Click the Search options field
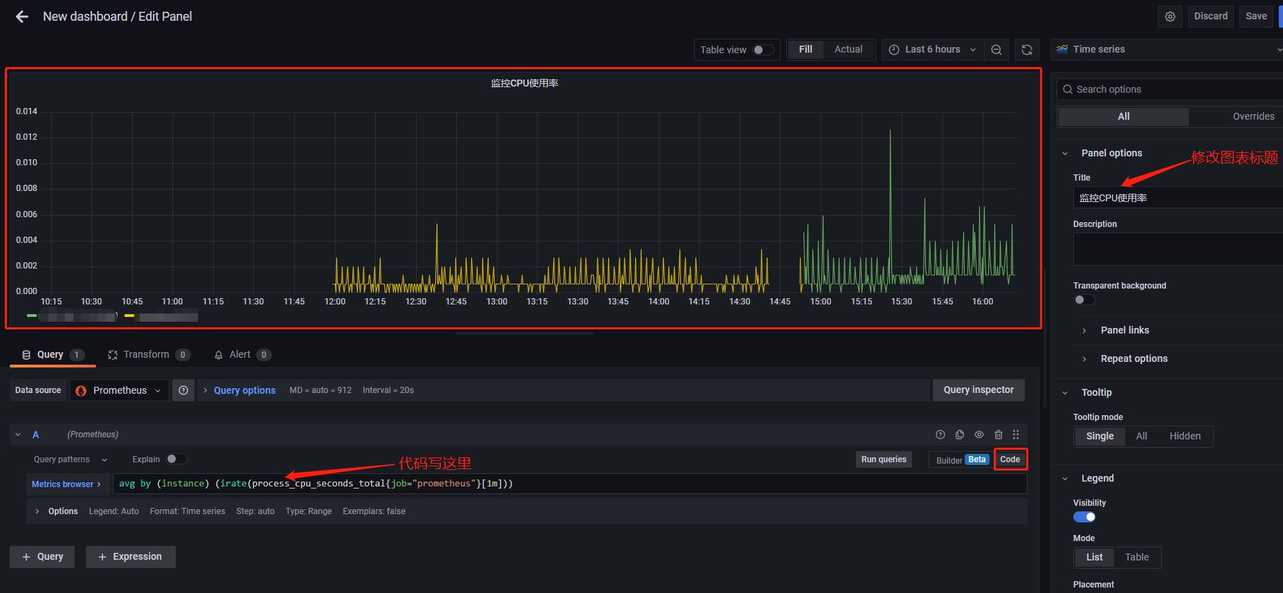 [1170, 89]
